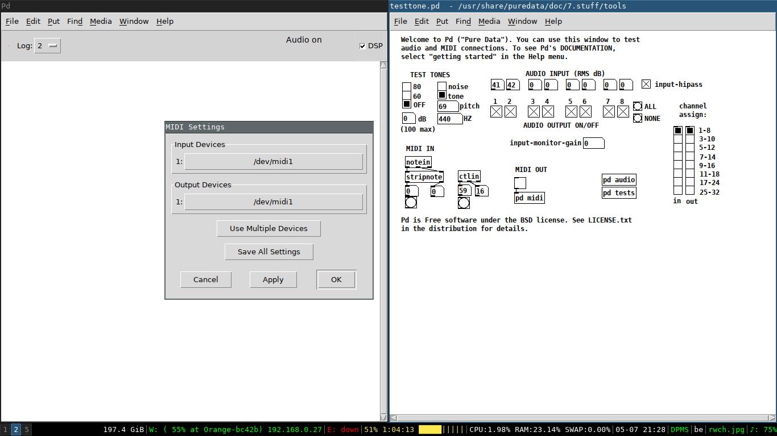
Task: Open the pd tests subpatch
Action: point(619,192)
